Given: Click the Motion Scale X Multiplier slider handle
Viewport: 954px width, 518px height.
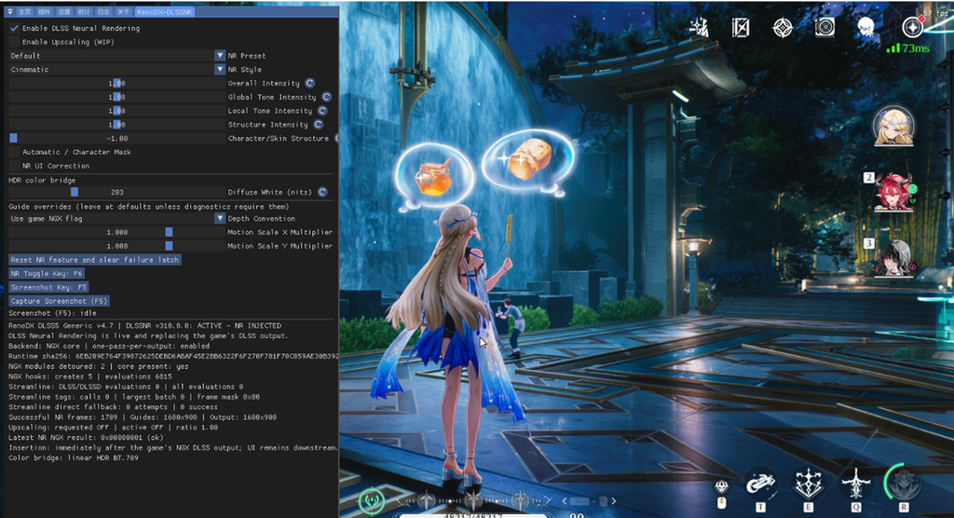Looking at the screenshot, I should click(x=170, y=232).
